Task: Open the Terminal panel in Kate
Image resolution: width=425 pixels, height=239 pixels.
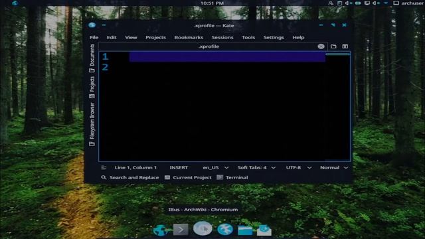Action: click(232, 177)
